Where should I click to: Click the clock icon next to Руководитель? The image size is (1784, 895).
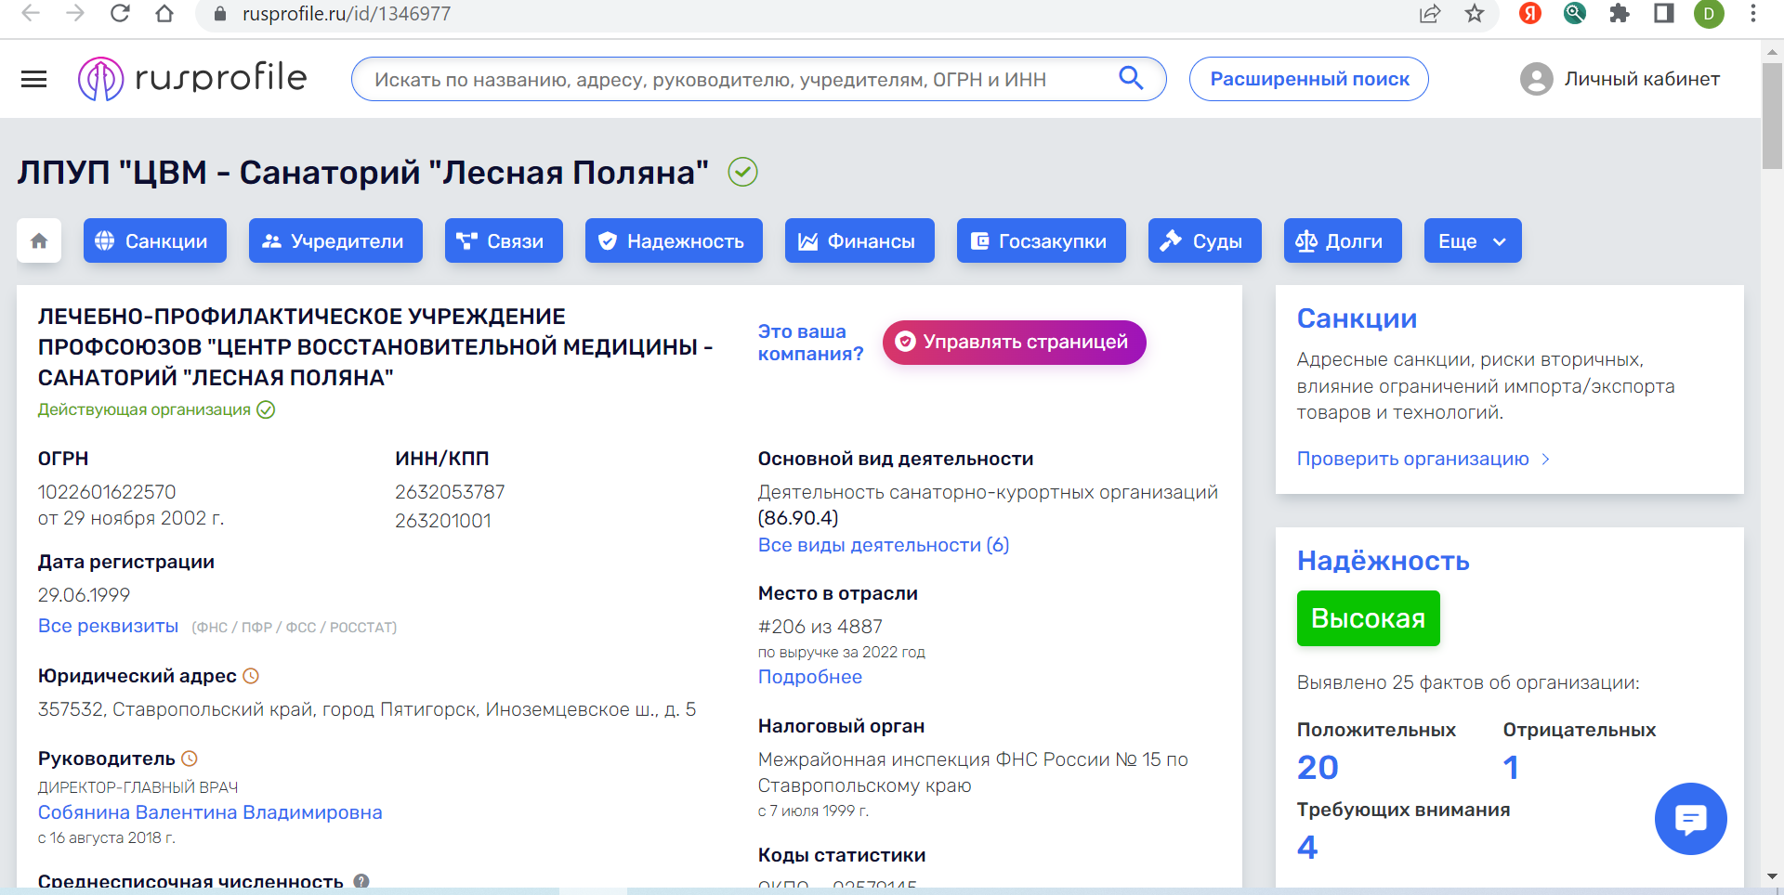point(190,759)
